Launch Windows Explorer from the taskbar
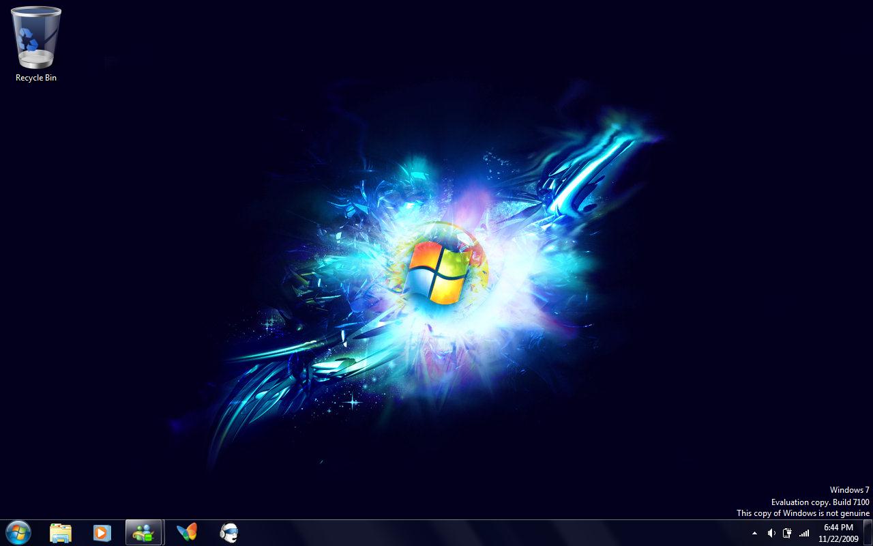The image size is (873, 546). [x=61, y=532]
